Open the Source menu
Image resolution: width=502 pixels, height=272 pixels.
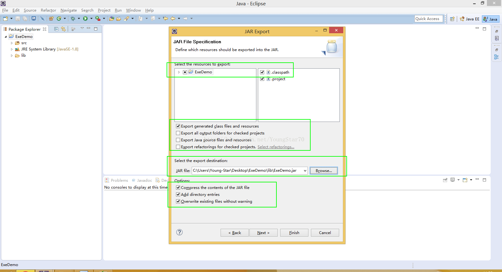coord(30,10)
